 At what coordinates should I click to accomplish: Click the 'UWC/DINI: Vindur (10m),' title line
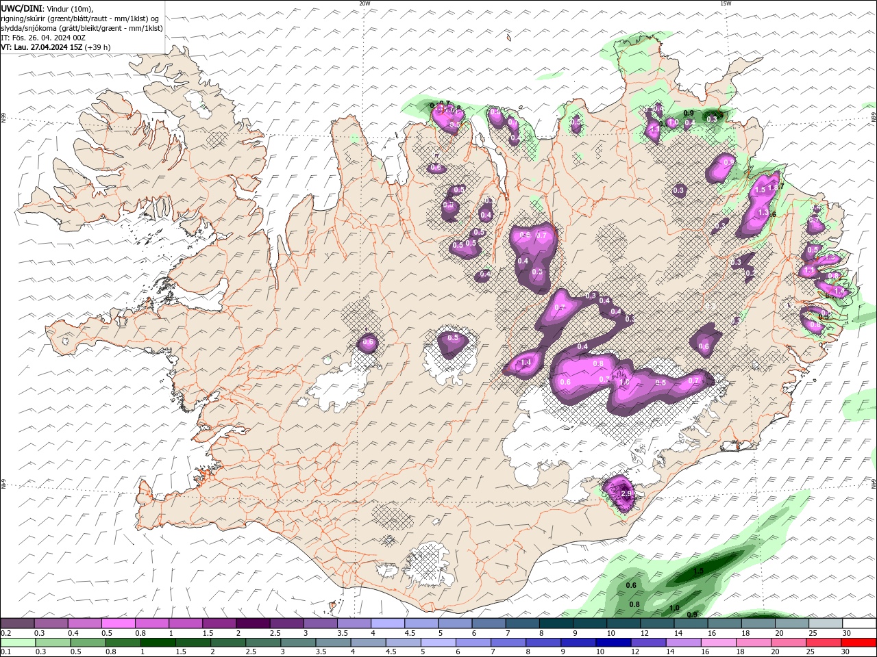48,8
